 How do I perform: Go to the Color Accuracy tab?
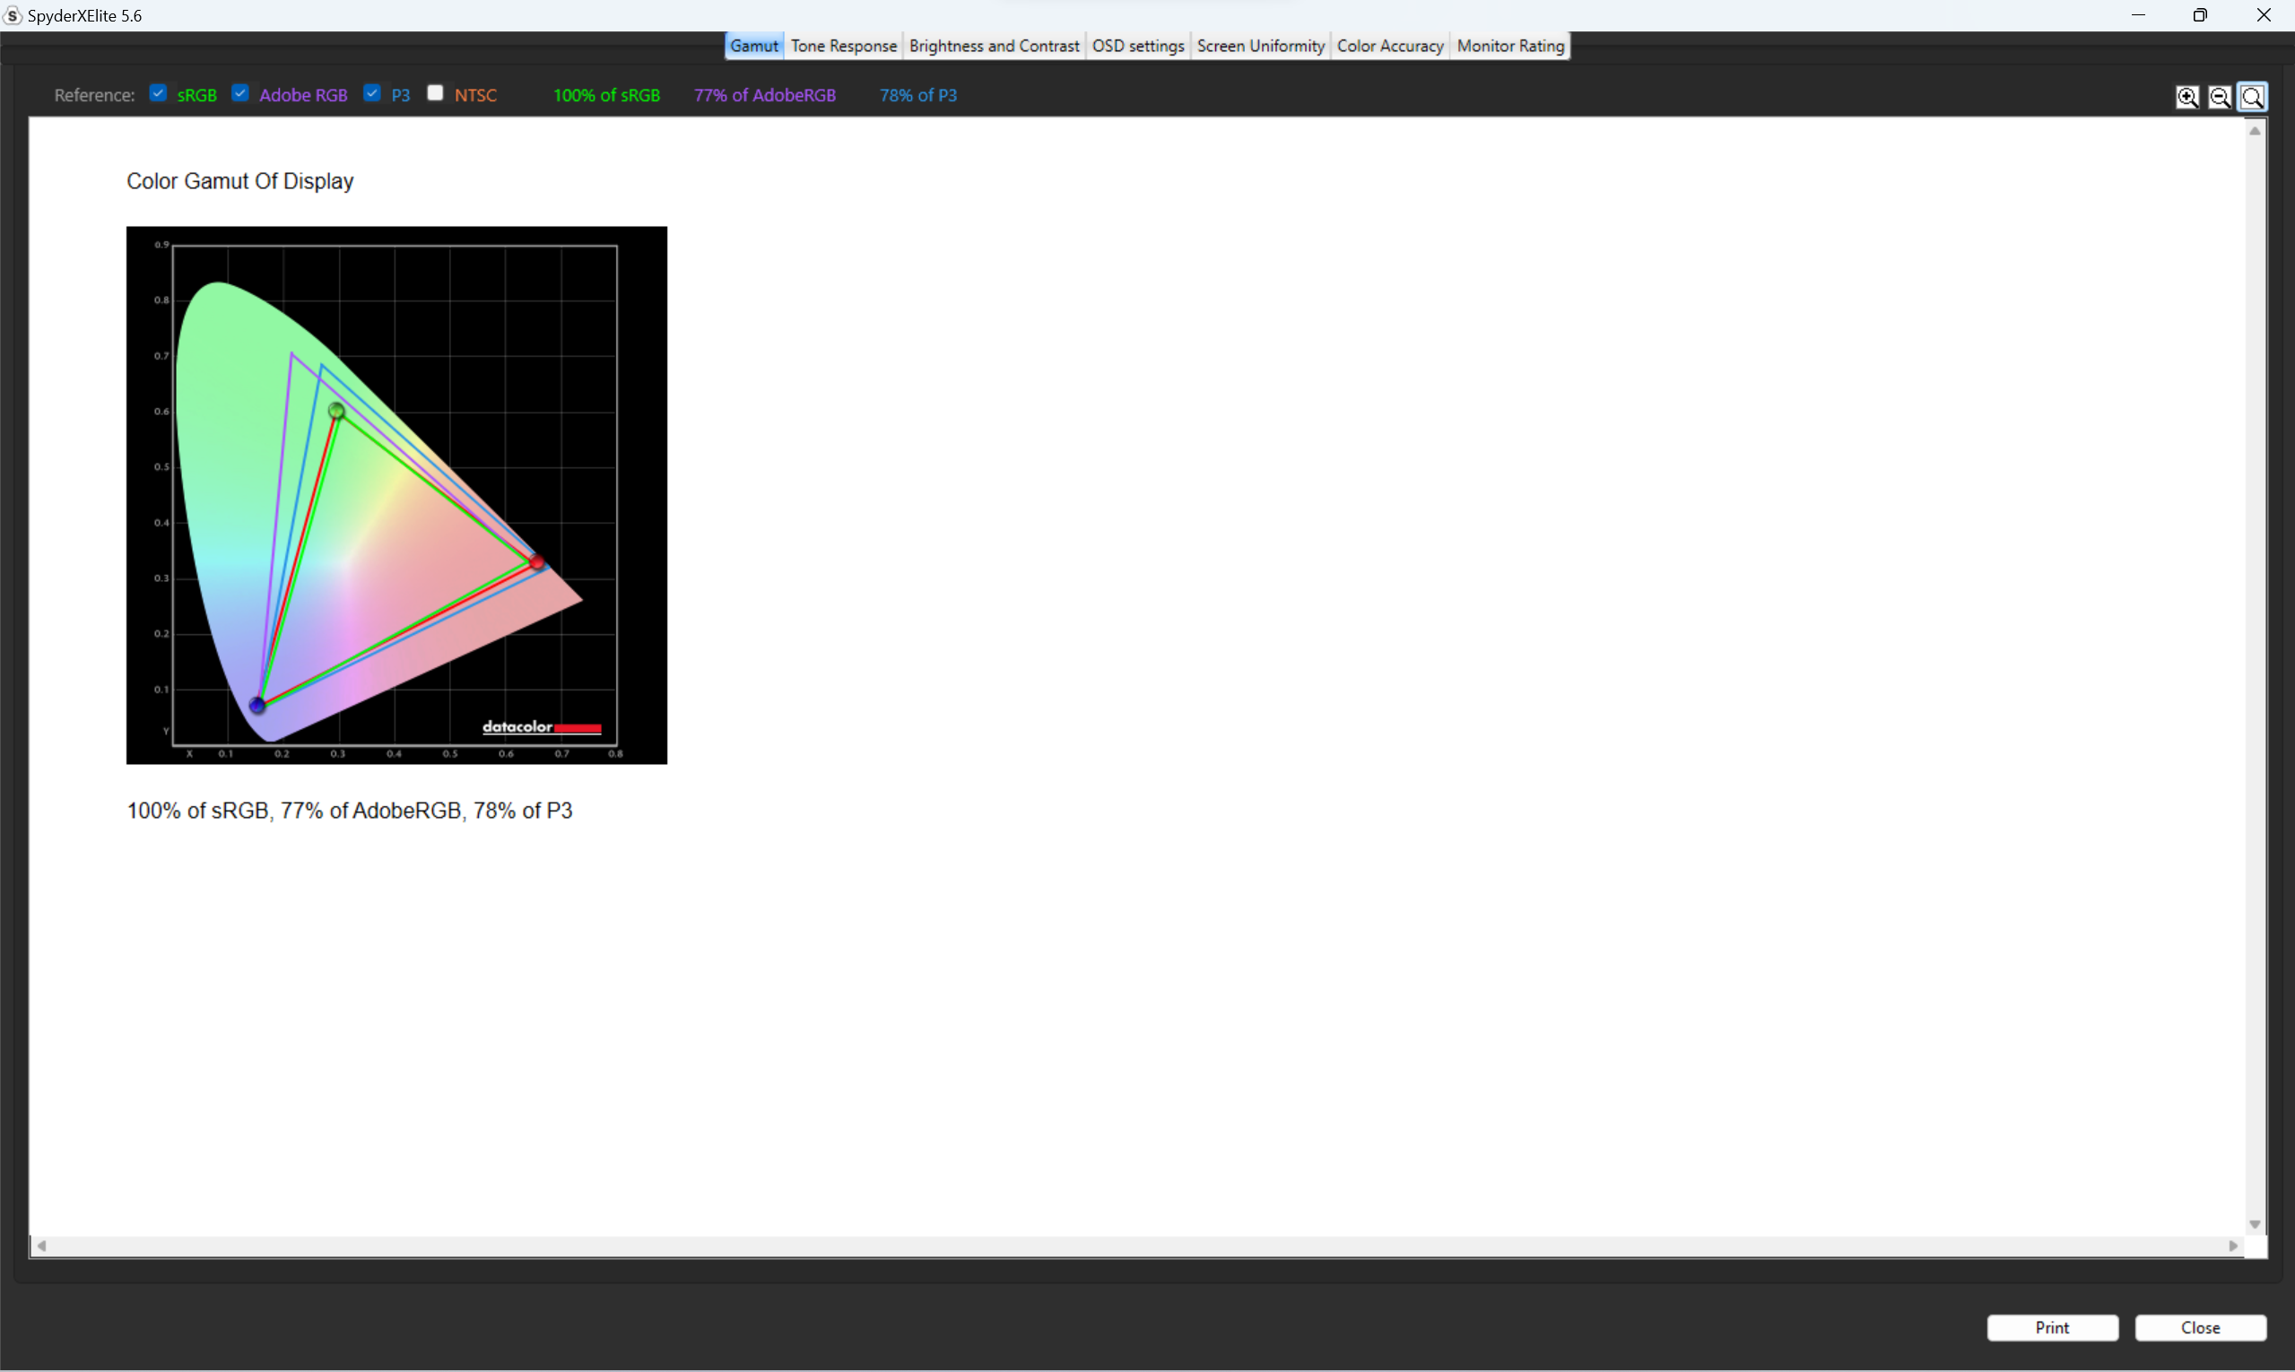coord(1390,46)
